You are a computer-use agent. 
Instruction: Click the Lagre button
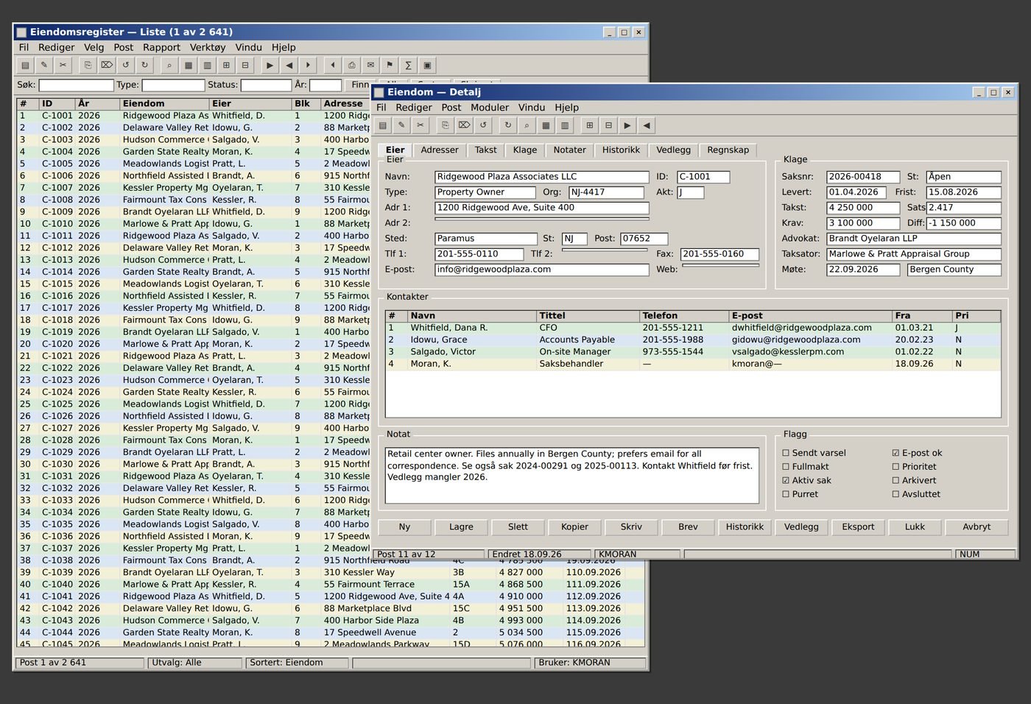point(461,527)
